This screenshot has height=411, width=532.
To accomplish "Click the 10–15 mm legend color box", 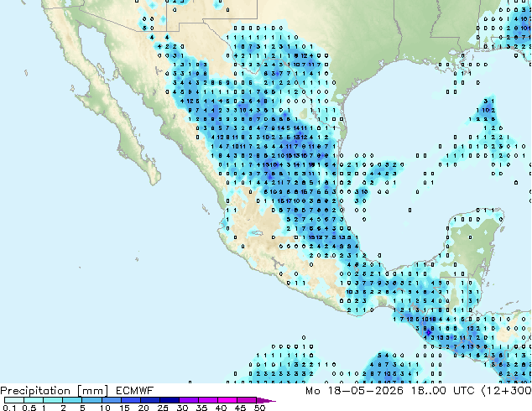I will (112, 400).
